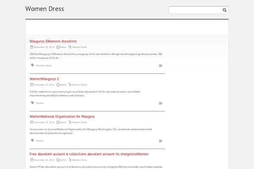Click excerpt starting 'Aaron HFree abundant account'
Viewport: 254px width, 169px height.
(96, 167)
